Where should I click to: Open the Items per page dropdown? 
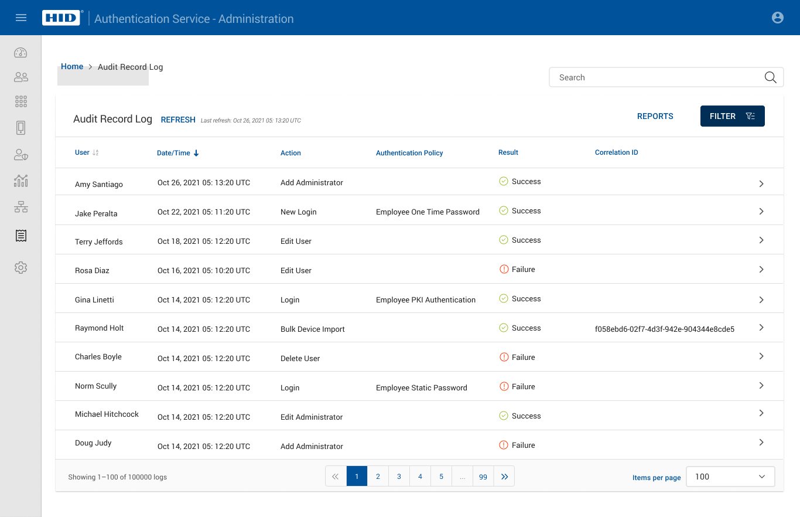tap(730, 477)
